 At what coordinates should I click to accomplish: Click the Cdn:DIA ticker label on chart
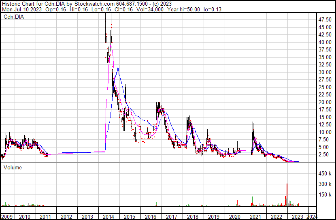[x=14, y=17]
